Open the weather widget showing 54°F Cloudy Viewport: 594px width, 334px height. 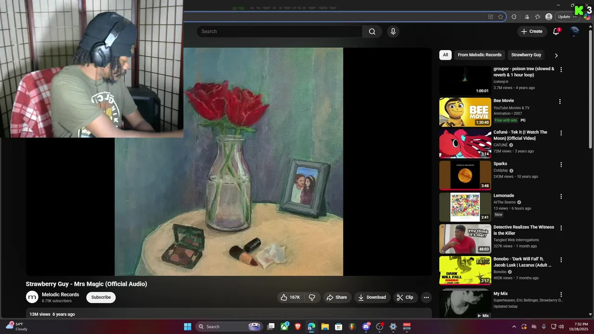(16, 327)
